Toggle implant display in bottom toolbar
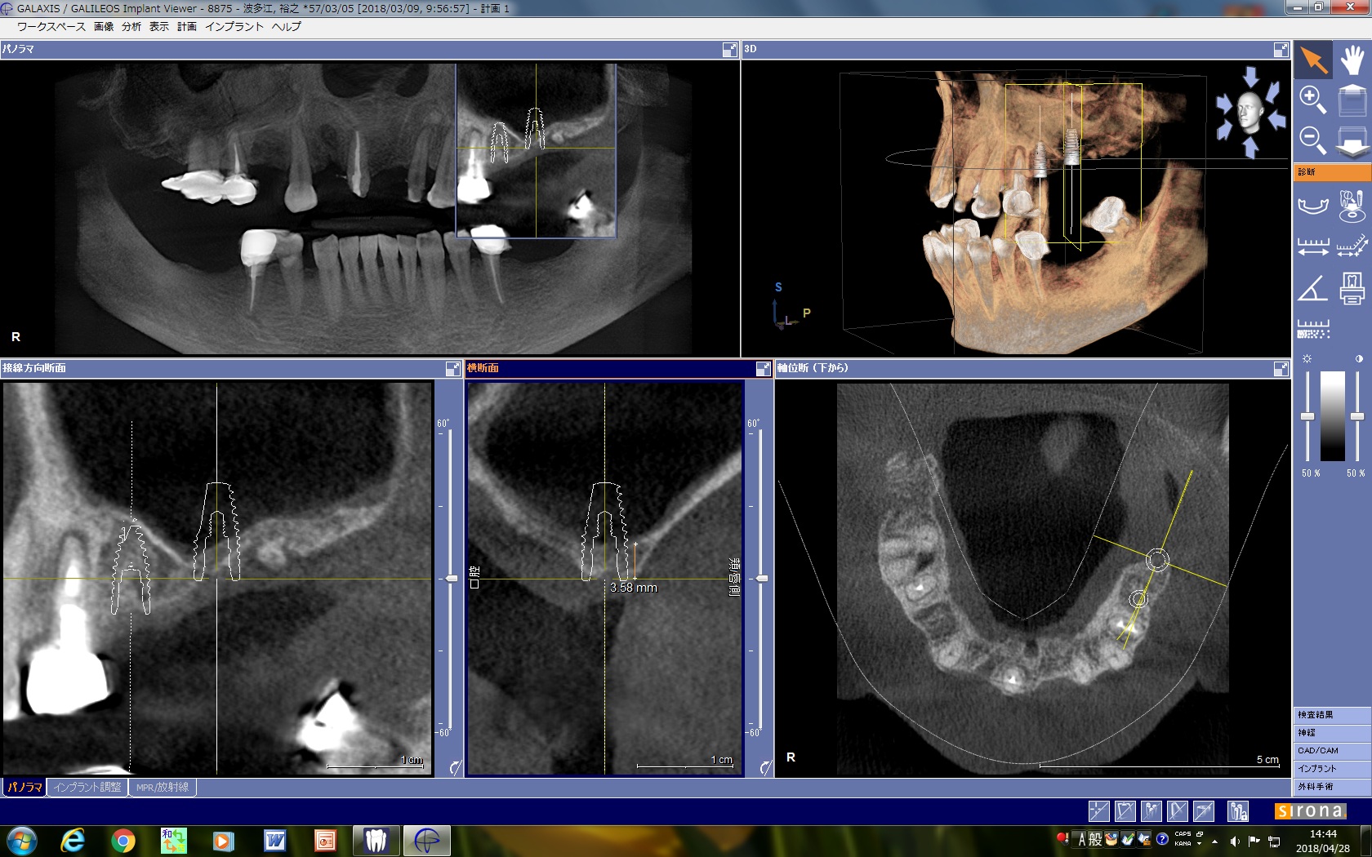1372x857 pixels. tap(1151, 810)
